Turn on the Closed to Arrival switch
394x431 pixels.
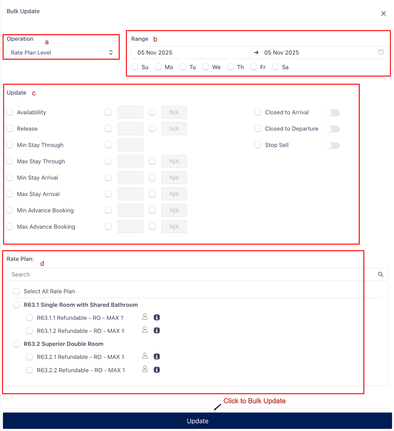332,113
